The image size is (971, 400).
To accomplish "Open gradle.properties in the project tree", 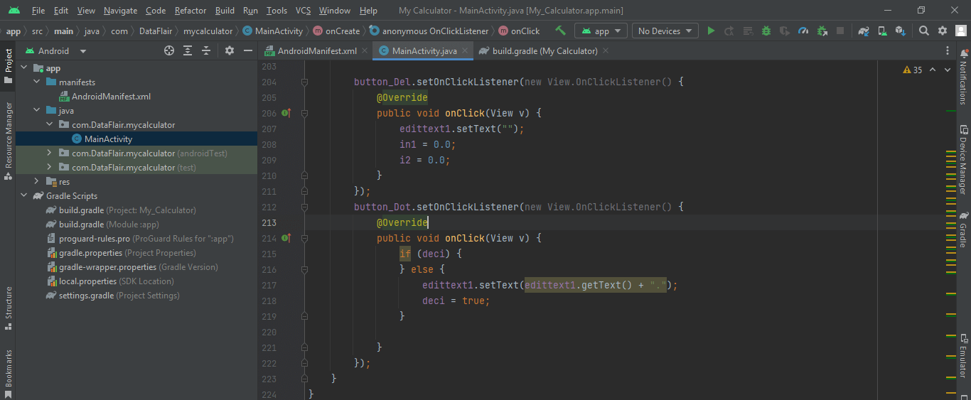I will pyautogui.click(x=91, y=253).
